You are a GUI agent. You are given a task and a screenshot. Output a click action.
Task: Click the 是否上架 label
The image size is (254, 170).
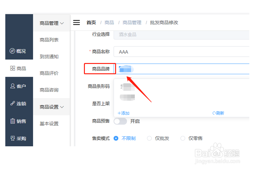click(x=101, y=104)
